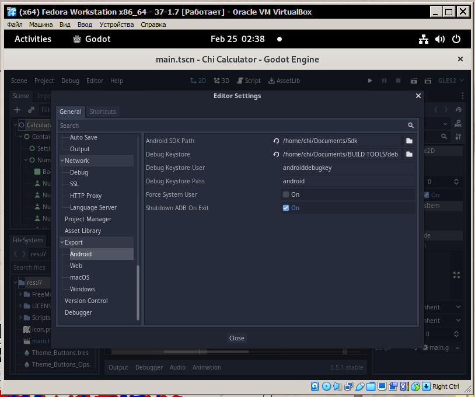Image resolution: width=475 pixels, height=397 pixels.
Task: Click search magnifier in Editor Settings
Action: click(410, 126)
